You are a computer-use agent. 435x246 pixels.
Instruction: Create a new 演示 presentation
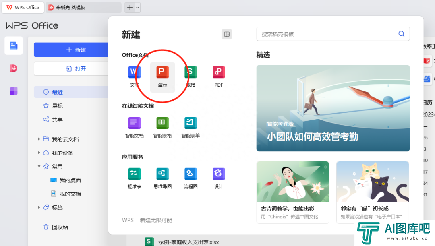pyautogui.click(x=163, y=77)
